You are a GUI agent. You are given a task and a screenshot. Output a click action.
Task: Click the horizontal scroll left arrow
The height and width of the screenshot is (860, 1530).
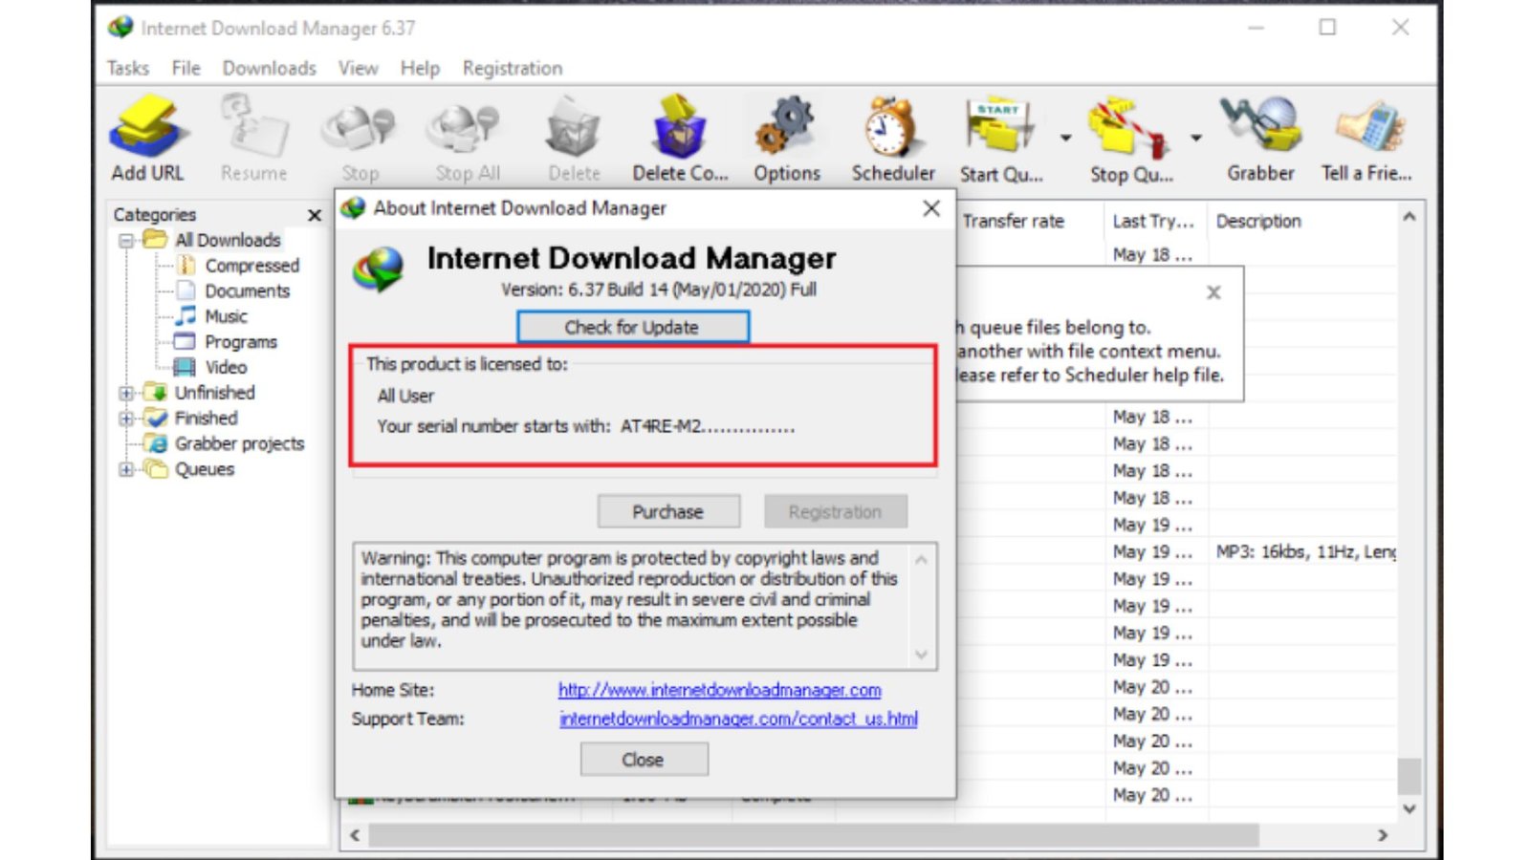click(355, 836)
